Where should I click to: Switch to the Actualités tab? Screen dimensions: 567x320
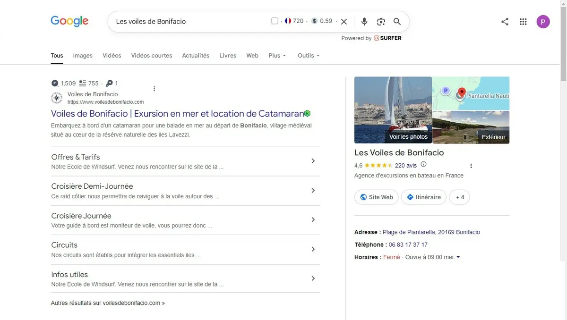point(196,55)
